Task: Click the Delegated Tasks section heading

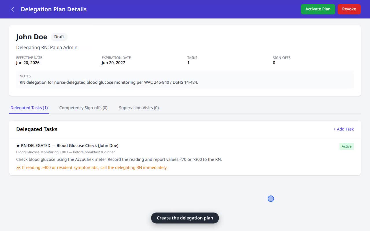Action: tap(37, 129)
